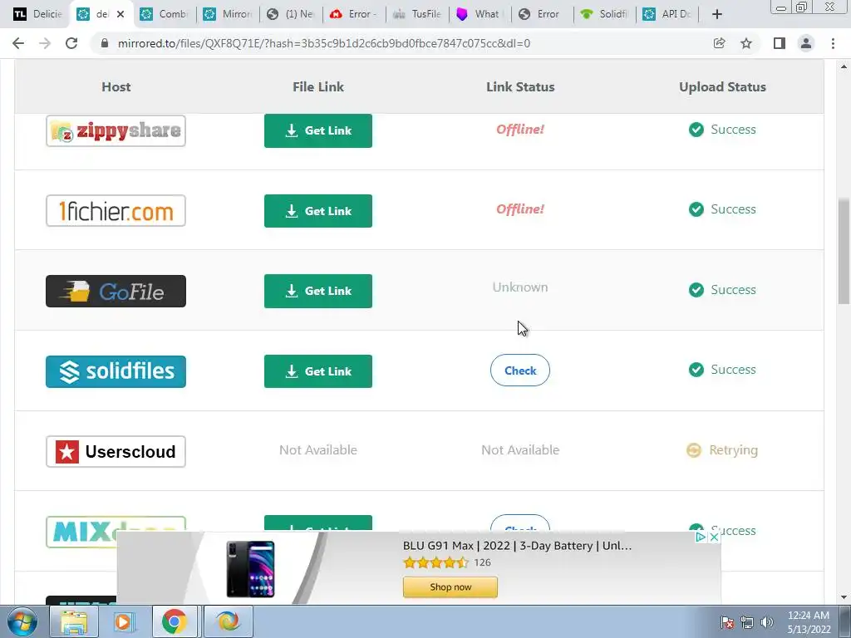Switch to the Delicie tab

(37, 14)
